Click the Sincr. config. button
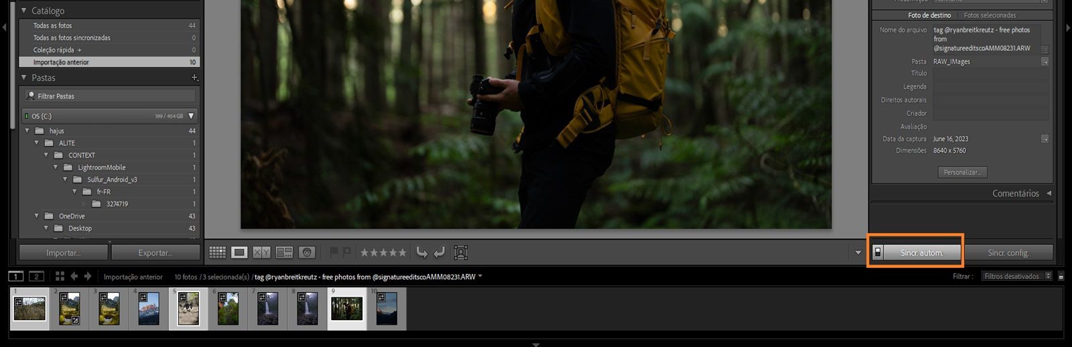 point(1008,253)
